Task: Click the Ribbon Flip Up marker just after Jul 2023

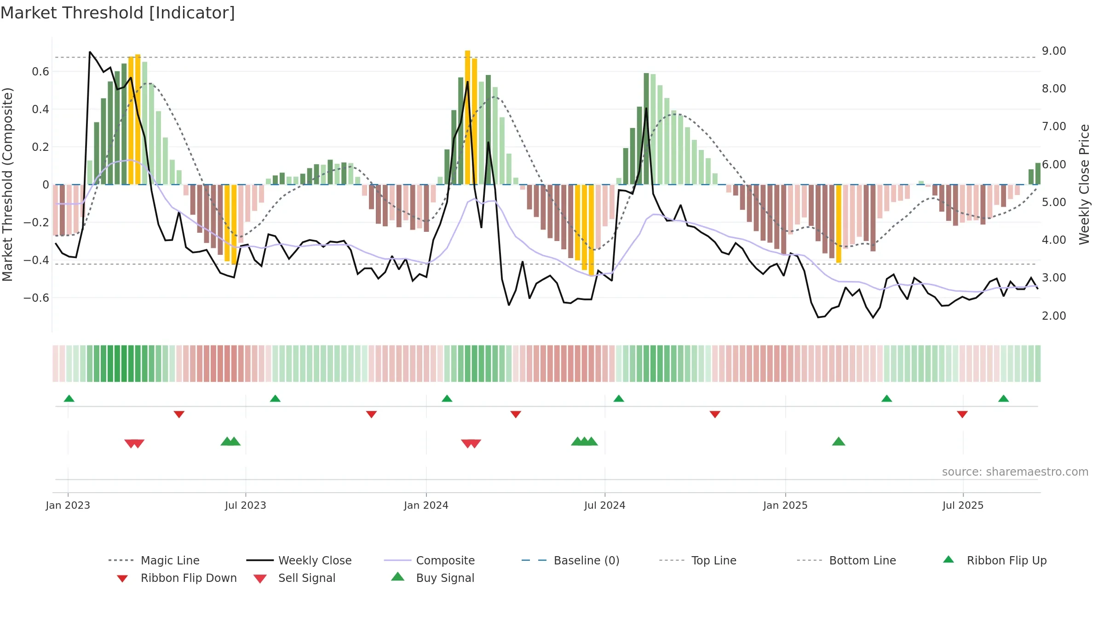Action: coord(275,398)
